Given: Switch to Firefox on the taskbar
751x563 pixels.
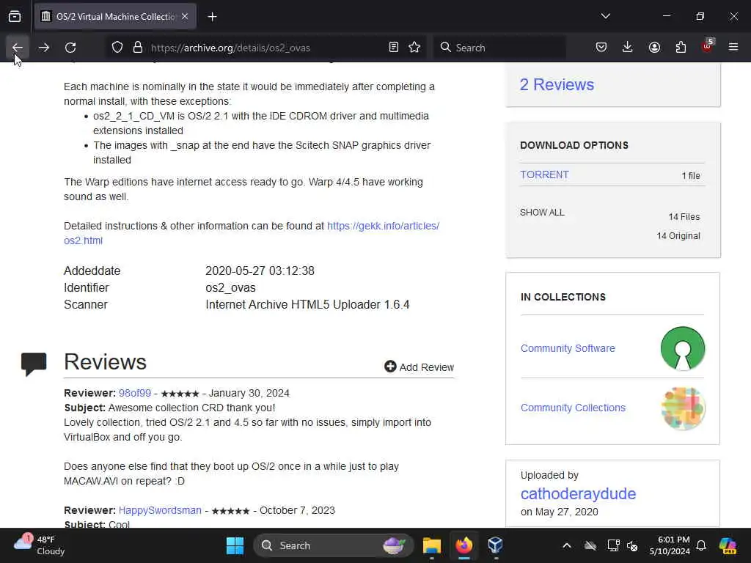Looking at the screenshot, I should pyautogui.click(x=464, y=545).
